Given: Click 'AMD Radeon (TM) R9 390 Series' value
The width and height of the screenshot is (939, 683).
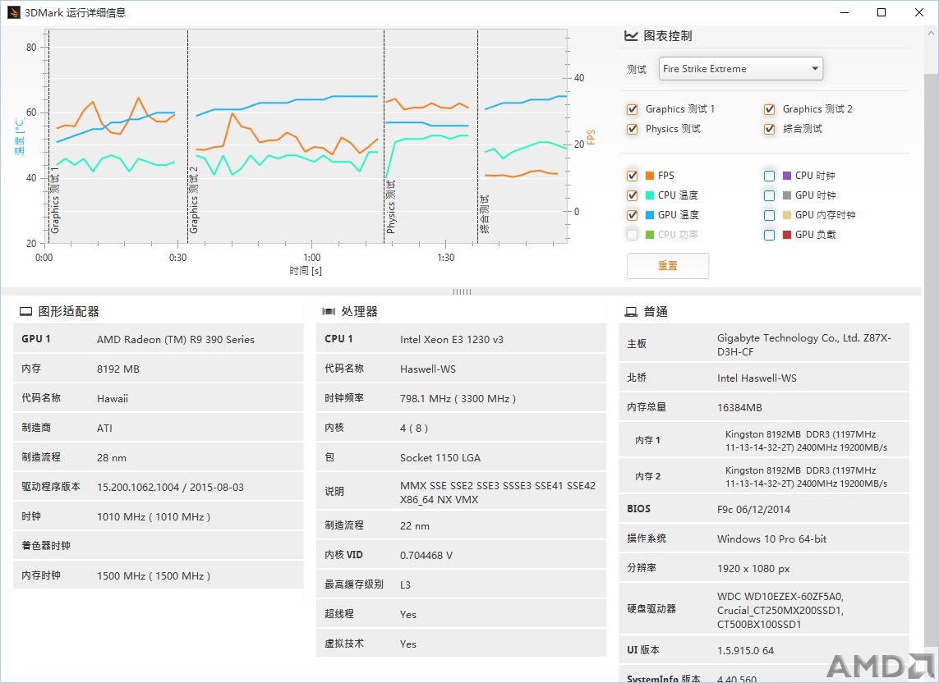Looking at the screenshot, I should tap(176, 339).
